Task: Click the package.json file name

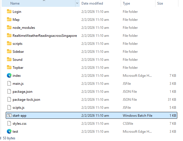Action: coord(22,92)
